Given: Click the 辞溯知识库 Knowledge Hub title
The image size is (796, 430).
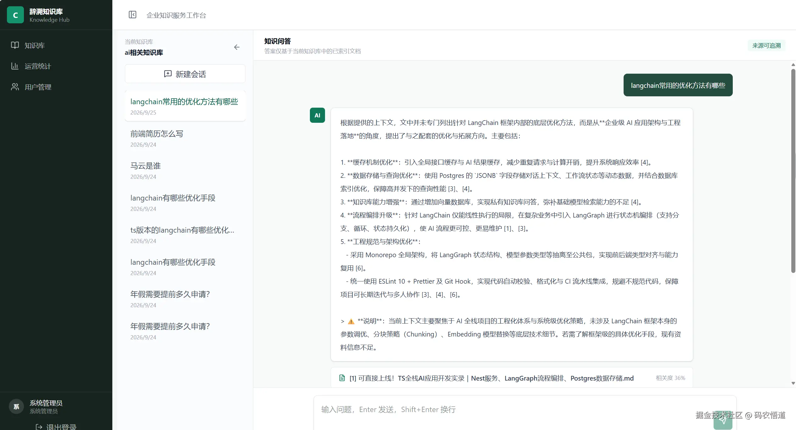Looking at the screenshot, I should tap(49, 15).
